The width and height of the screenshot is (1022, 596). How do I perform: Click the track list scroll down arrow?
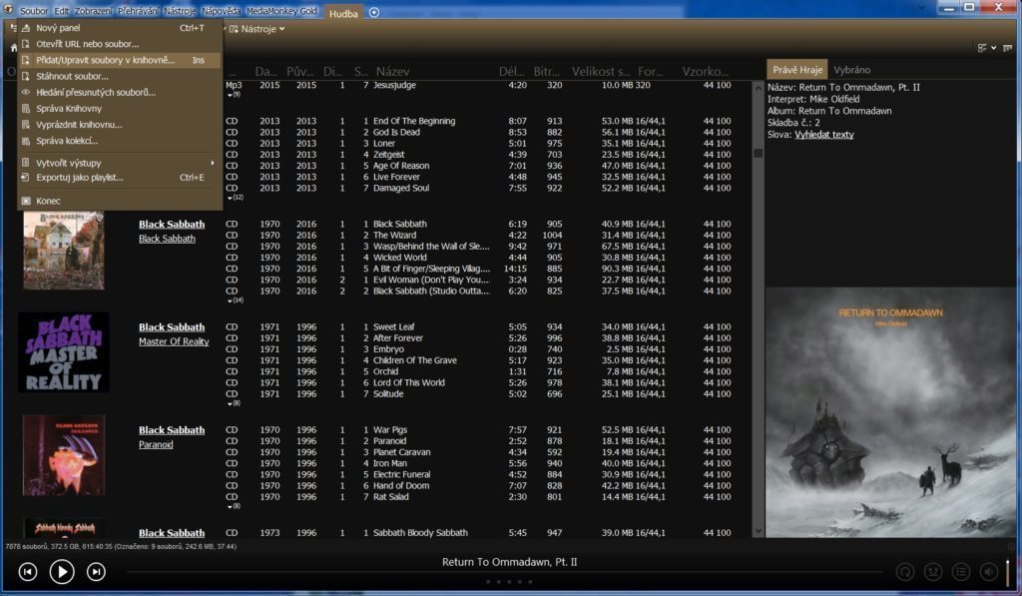point(758,531)
